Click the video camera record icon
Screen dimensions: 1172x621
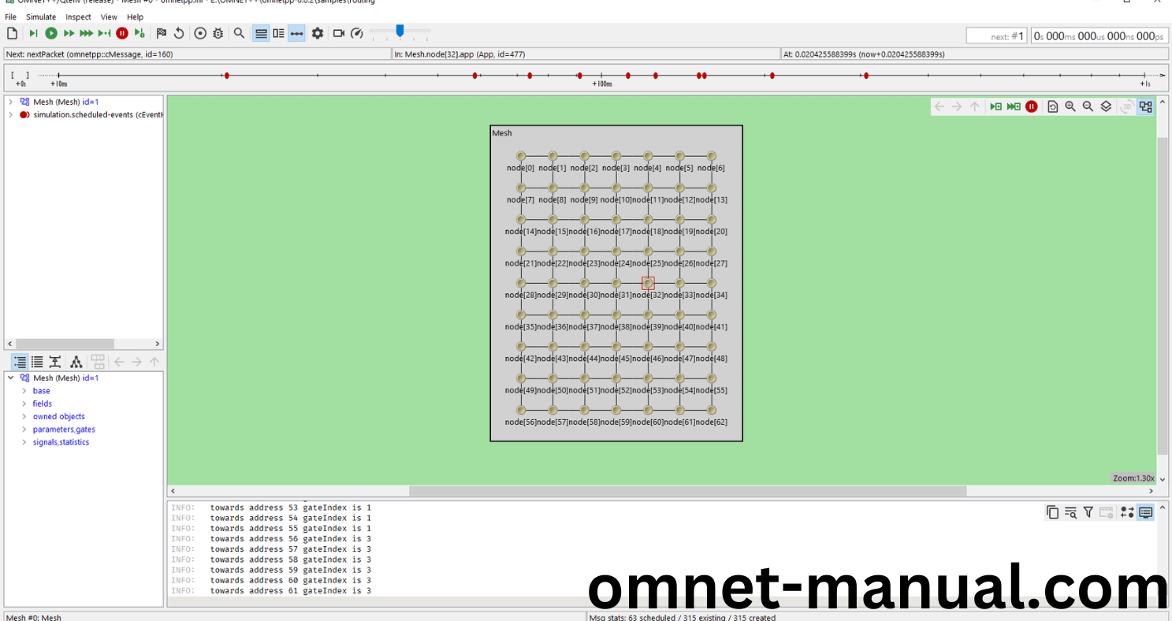point(339,33)
